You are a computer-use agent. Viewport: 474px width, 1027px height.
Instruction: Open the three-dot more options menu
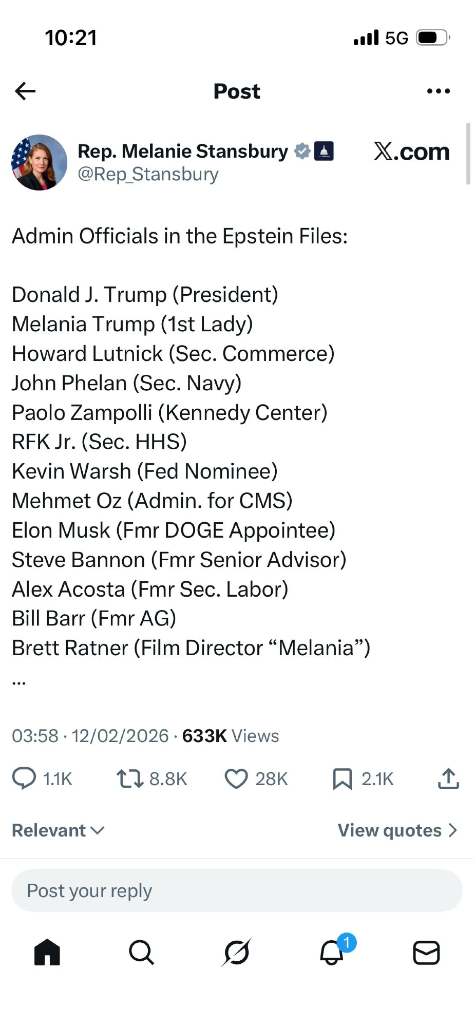pyautogui.click(x=438, y=91)
